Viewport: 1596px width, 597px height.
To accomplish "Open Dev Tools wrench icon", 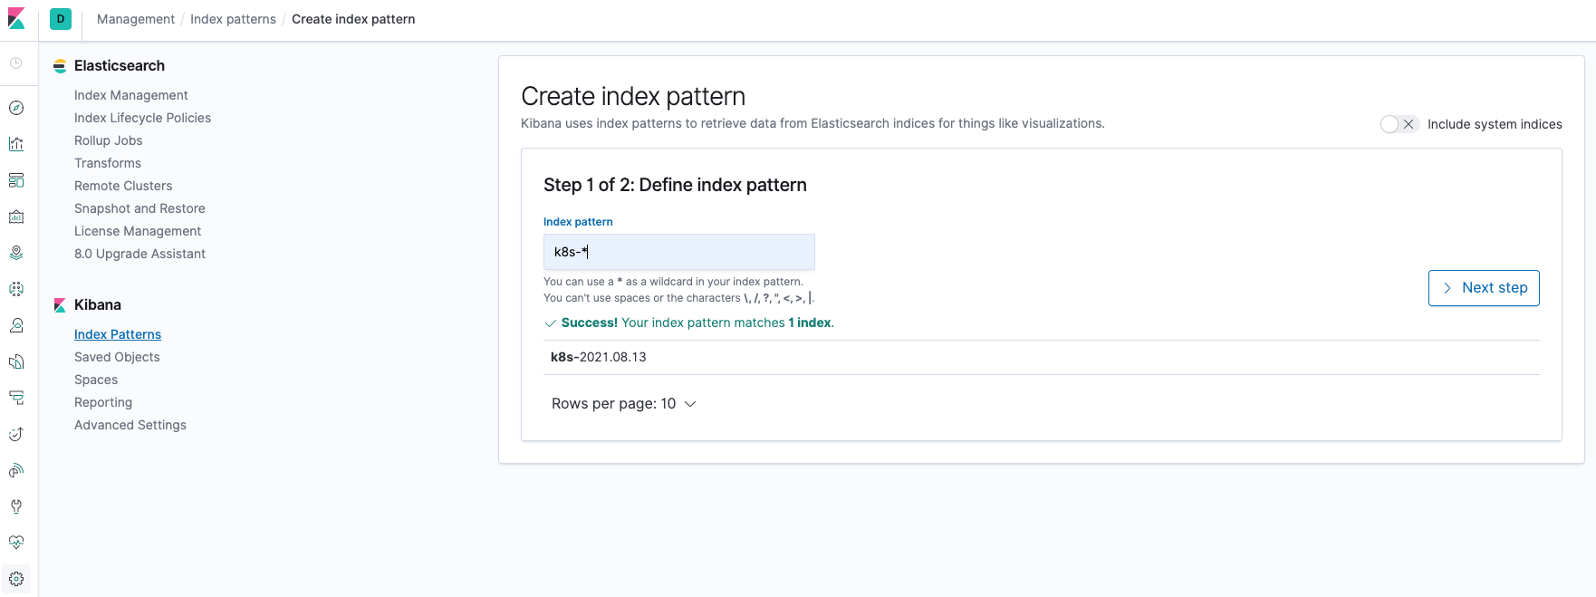I will (x=16, y=506).
